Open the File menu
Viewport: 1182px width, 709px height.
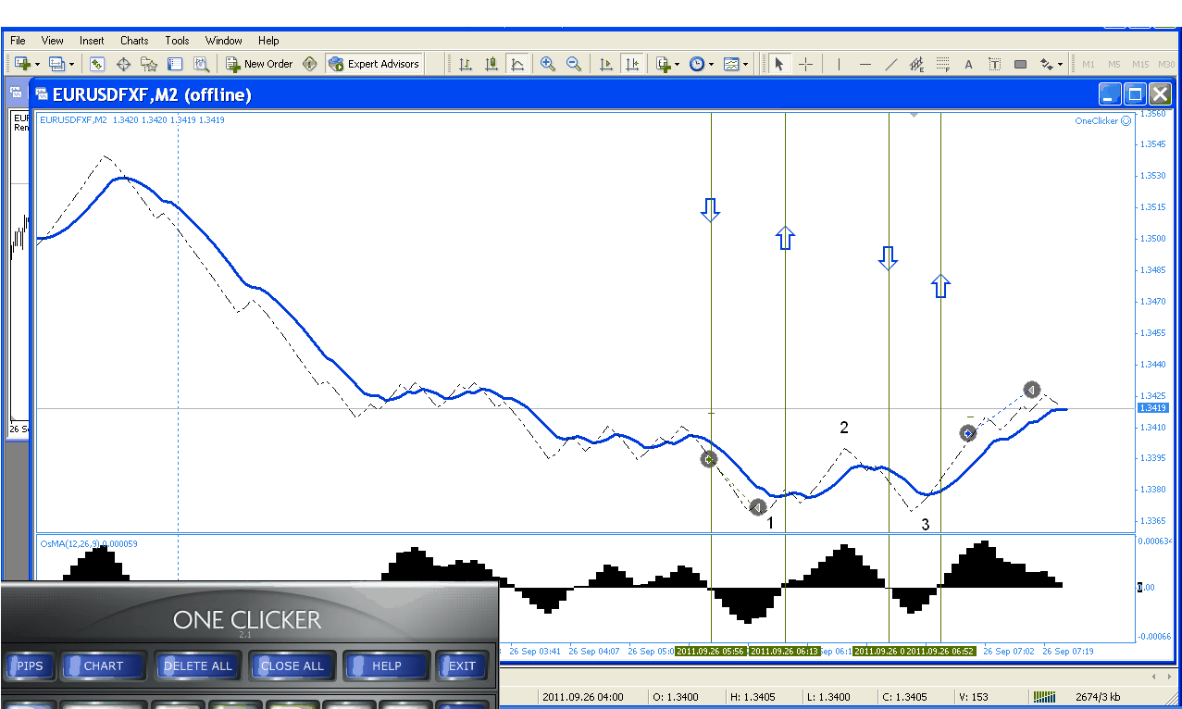tap(18, 41)
